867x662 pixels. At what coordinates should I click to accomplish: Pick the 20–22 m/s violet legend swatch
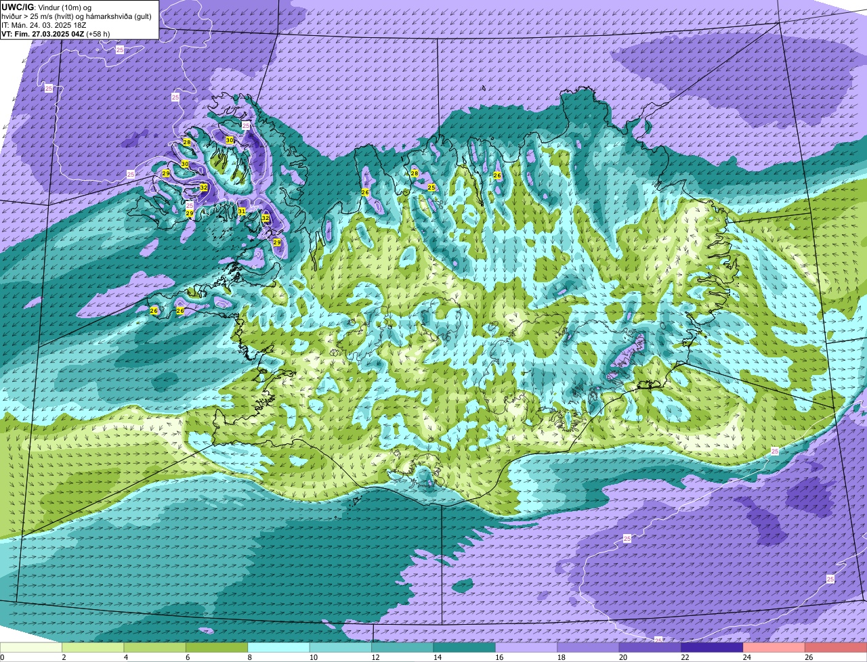pos(650,647)
